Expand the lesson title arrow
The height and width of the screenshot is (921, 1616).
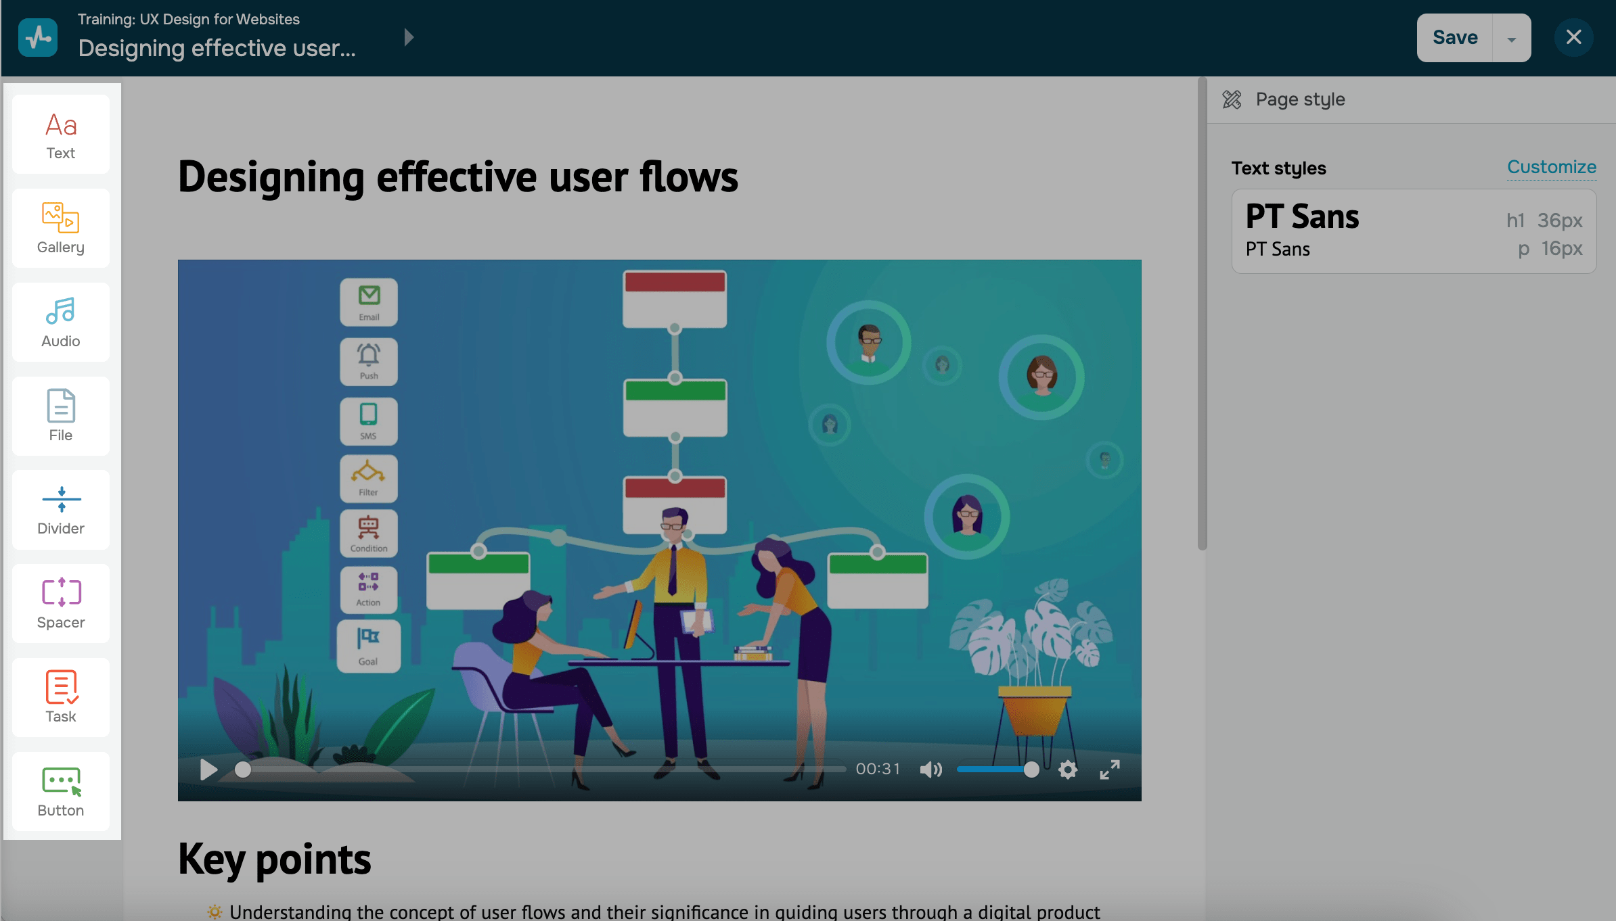(409, 37)
